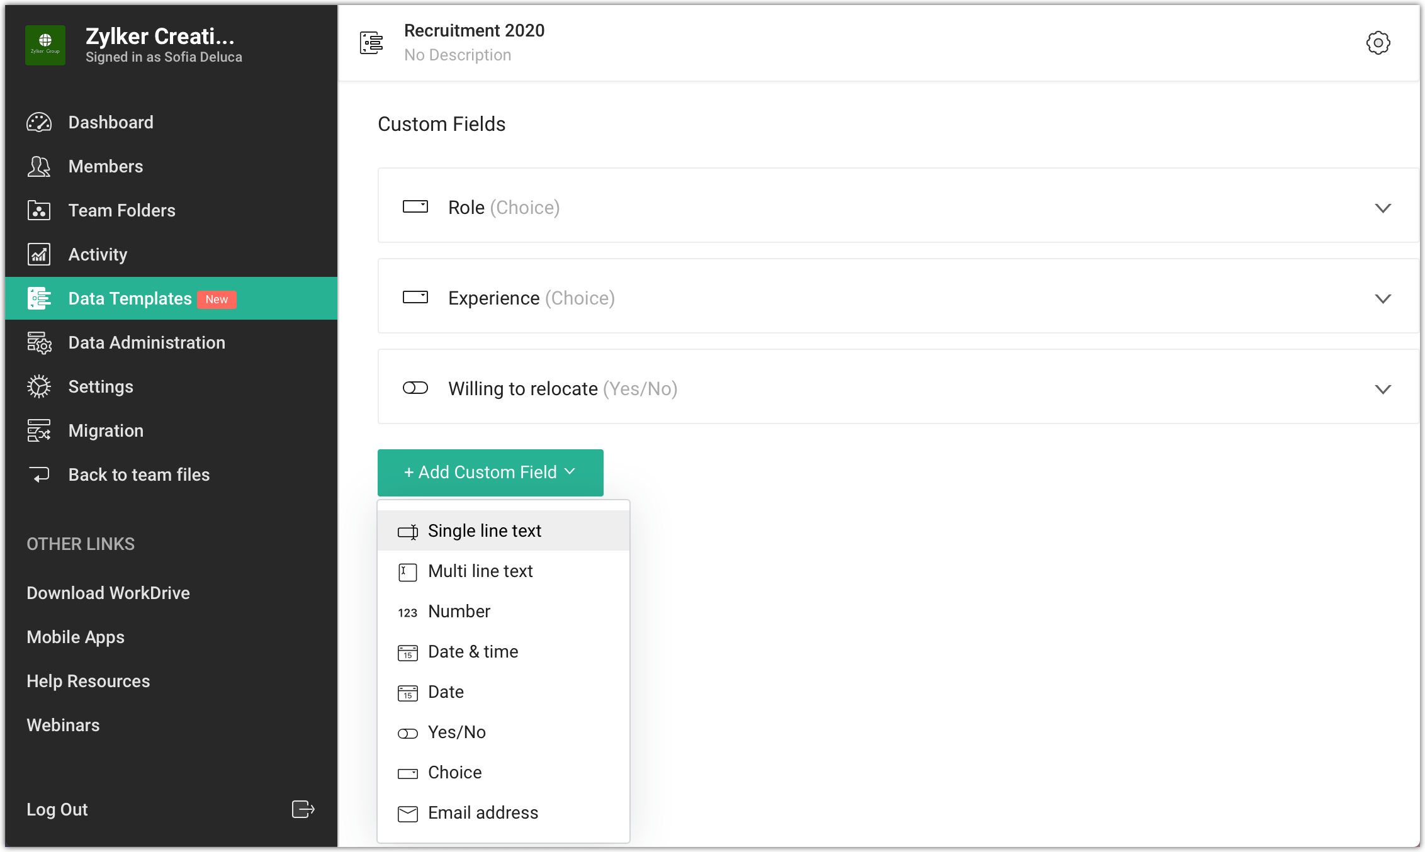Click the Dashboard gauge icon

coord(39,122)
